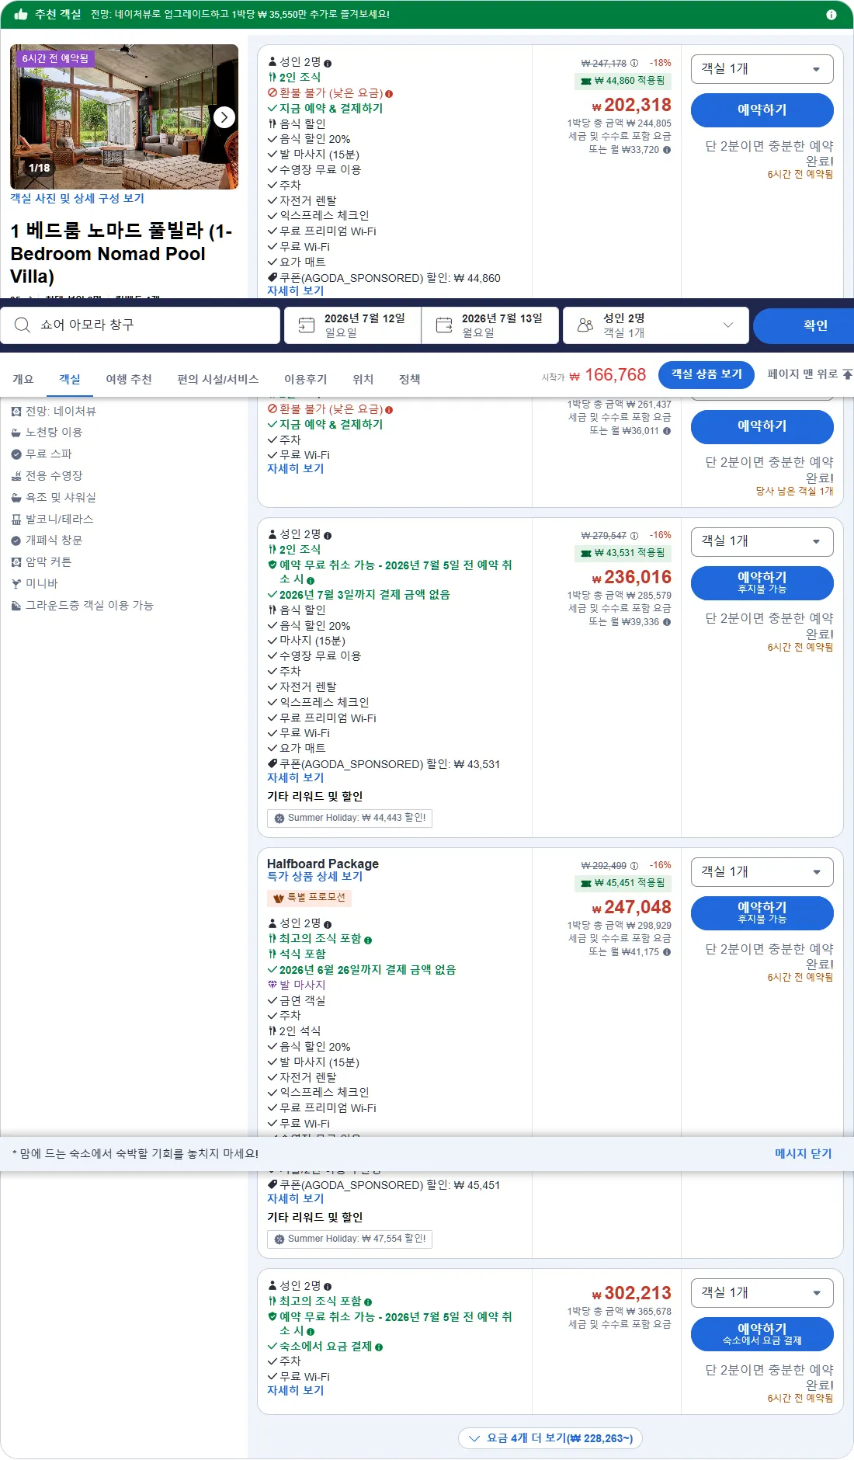Click info icon beside 월 ₩33,720
854x1460 pixels.
[x=667, y=150]
